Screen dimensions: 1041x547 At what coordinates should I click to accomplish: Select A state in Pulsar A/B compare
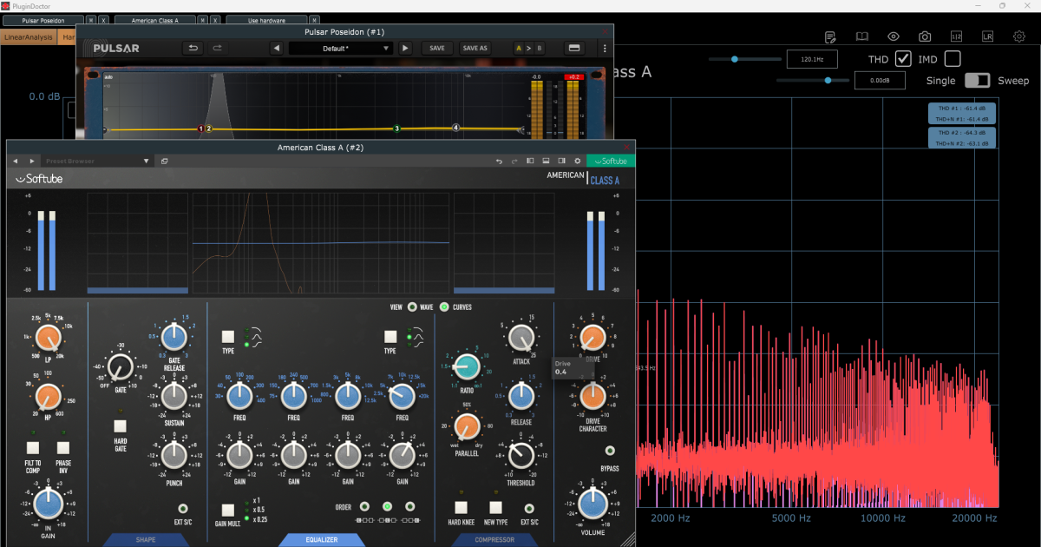click(519, 48)
